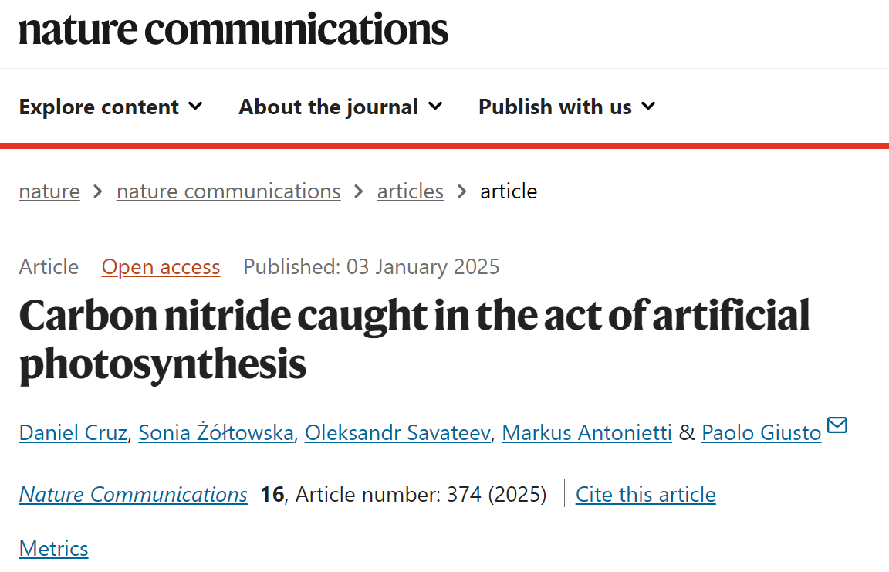Go to nature breadcrumb link

(49, 191)
